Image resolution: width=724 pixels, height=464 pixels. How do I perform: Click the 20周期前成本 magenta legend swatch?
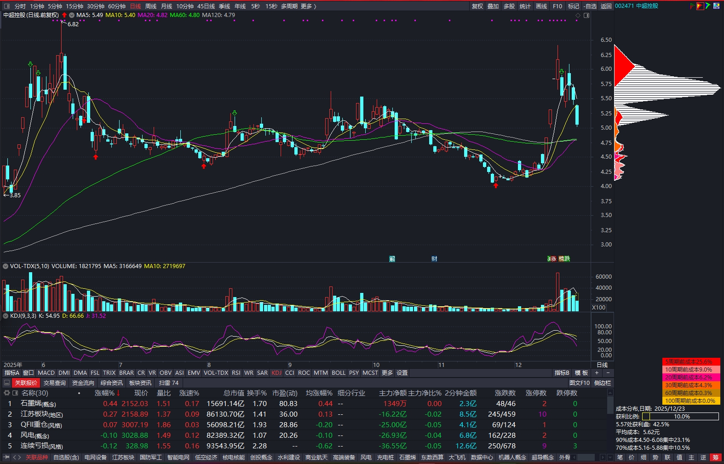click(691, 378)
